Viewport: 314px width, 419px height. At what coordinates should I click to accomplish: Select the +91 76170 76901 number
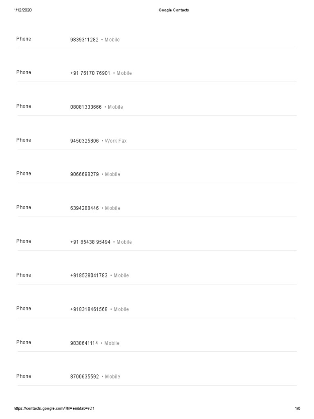click(90, 73)
